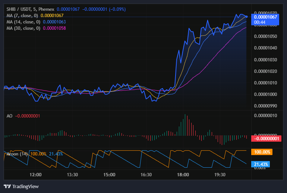287x193 pixels.
Task: Click the blue Aroon 21.43% tag
Action: [261, 164]
